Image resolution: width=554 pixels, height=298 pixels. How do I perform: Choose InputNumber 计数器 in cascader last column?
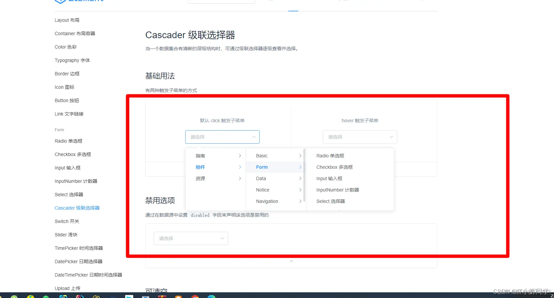coord(350,190)
